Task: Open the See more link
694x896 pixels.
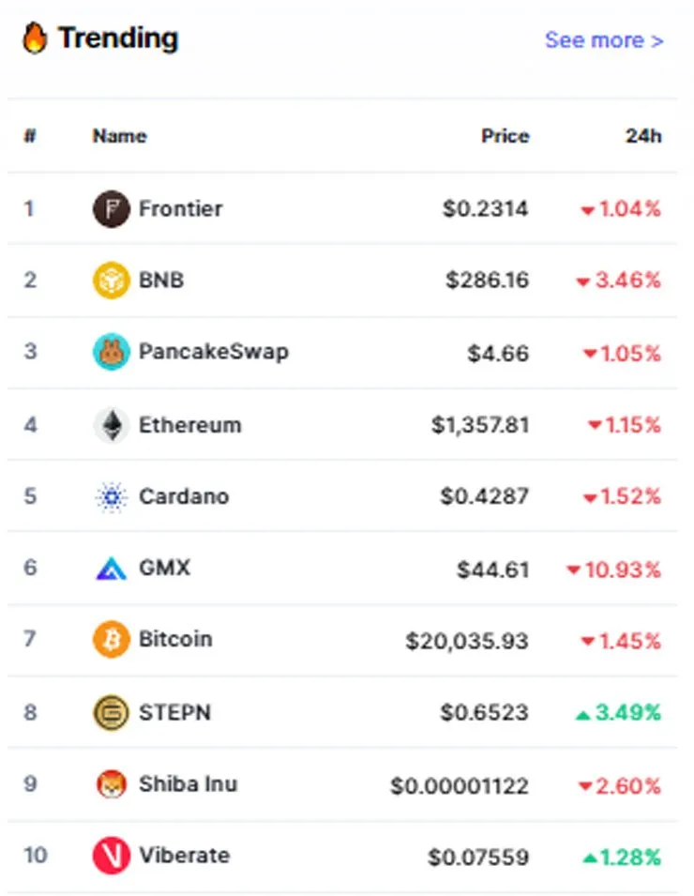Action: tap(604, 40)
